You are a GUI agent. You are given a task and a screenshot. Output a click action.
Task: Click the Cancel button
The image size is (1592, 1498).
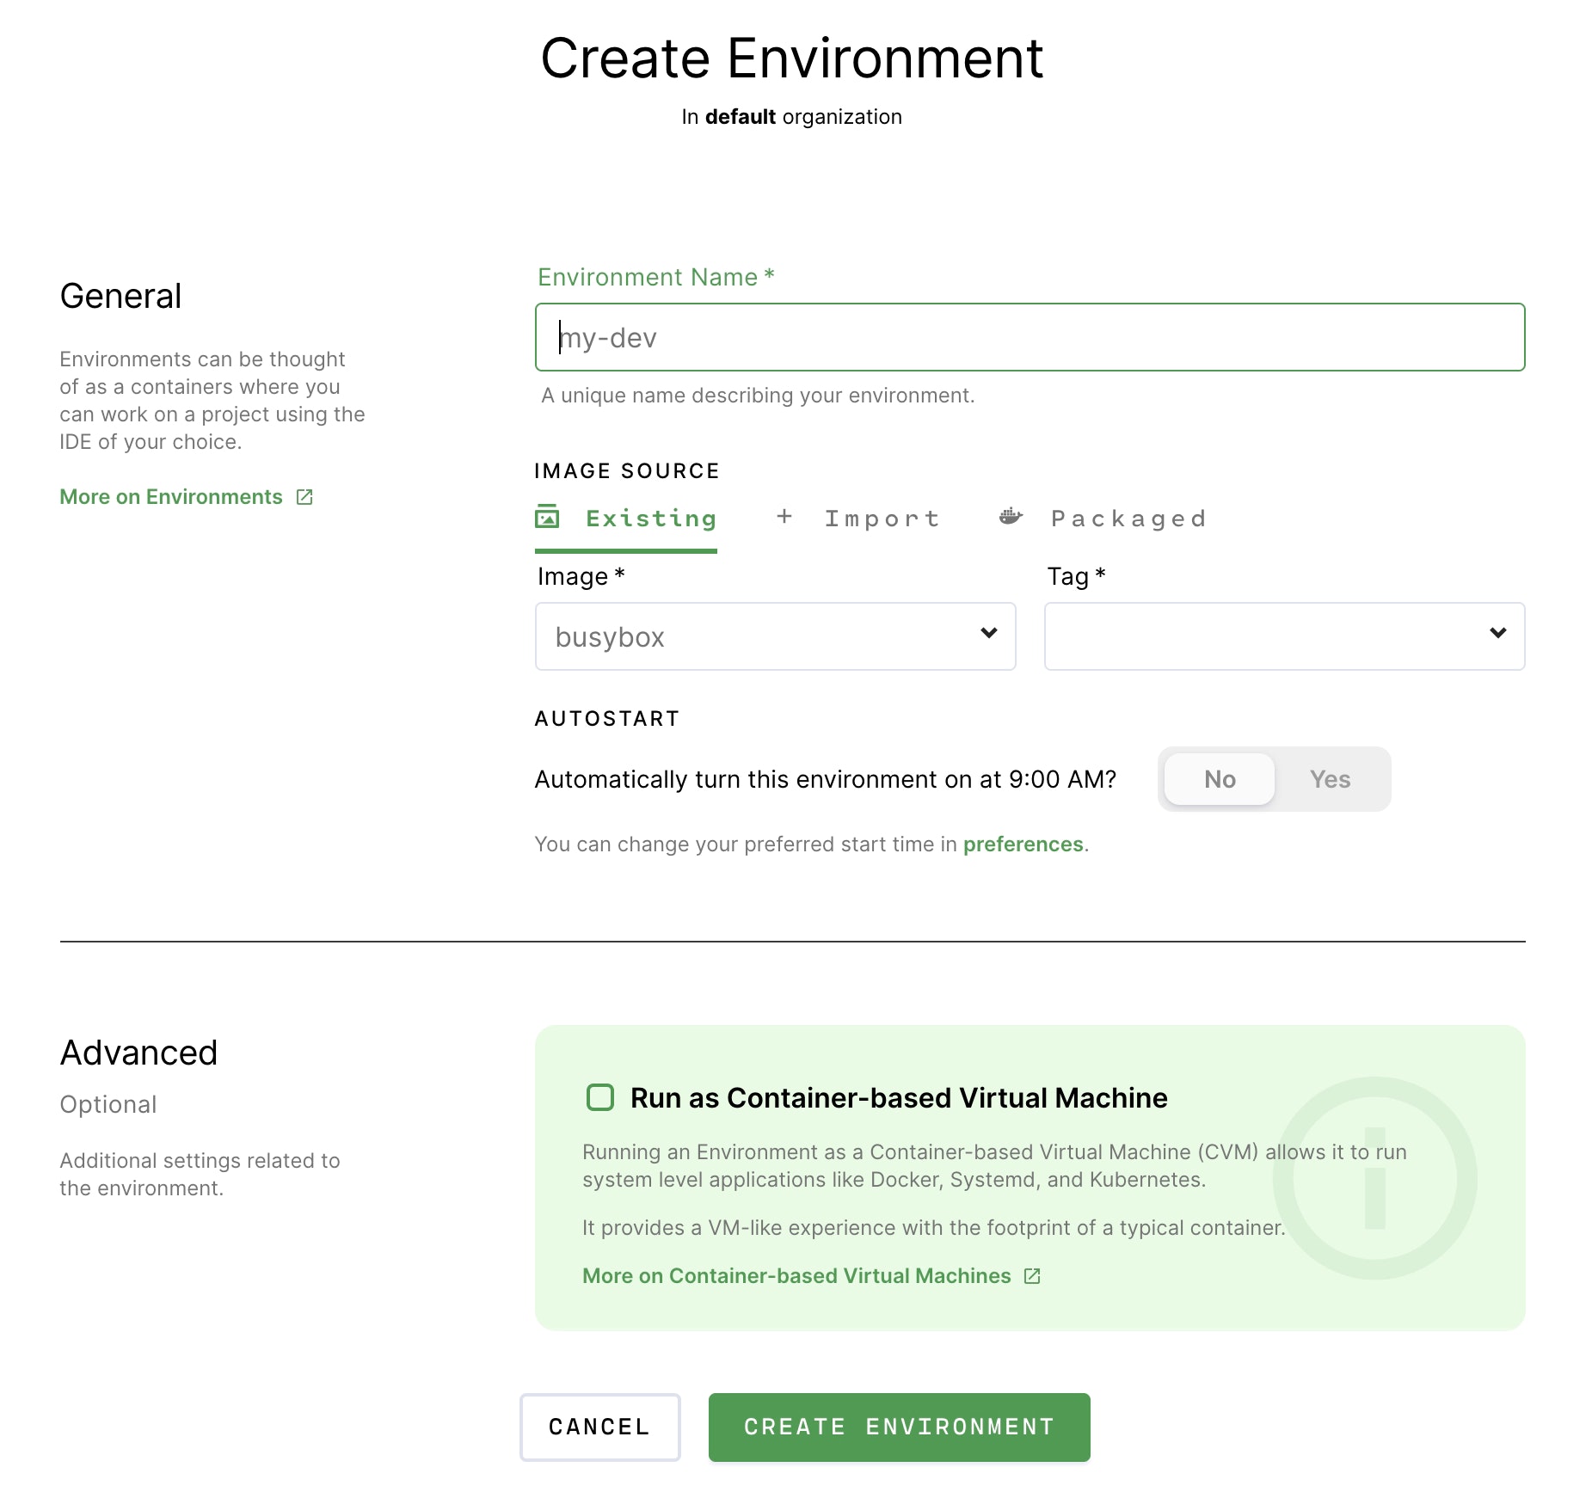[x=599, y=1427]
